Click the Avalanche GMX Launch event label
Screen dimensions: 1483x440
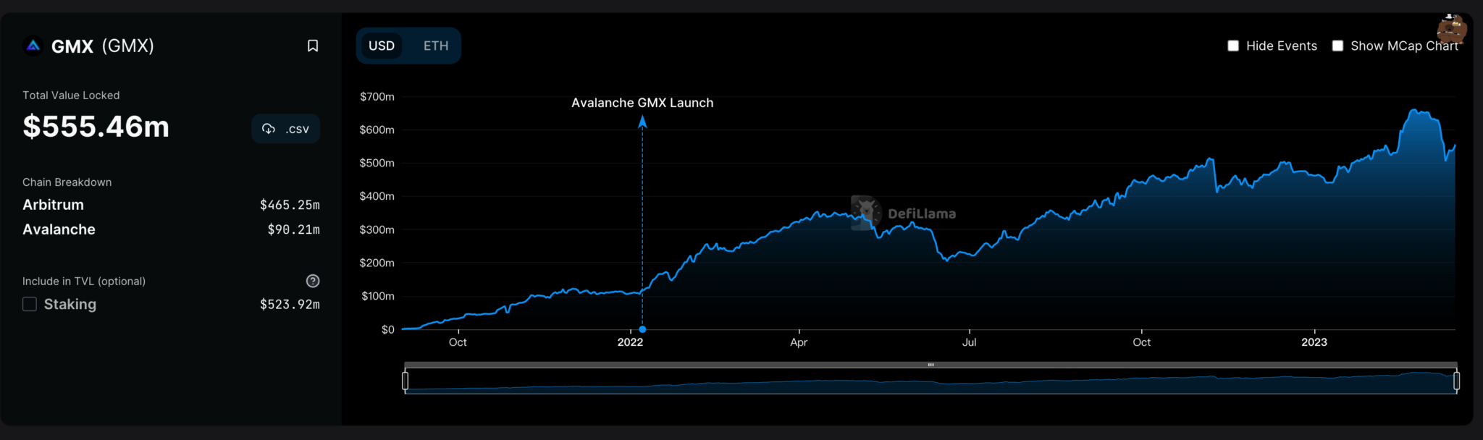[642, 103]
